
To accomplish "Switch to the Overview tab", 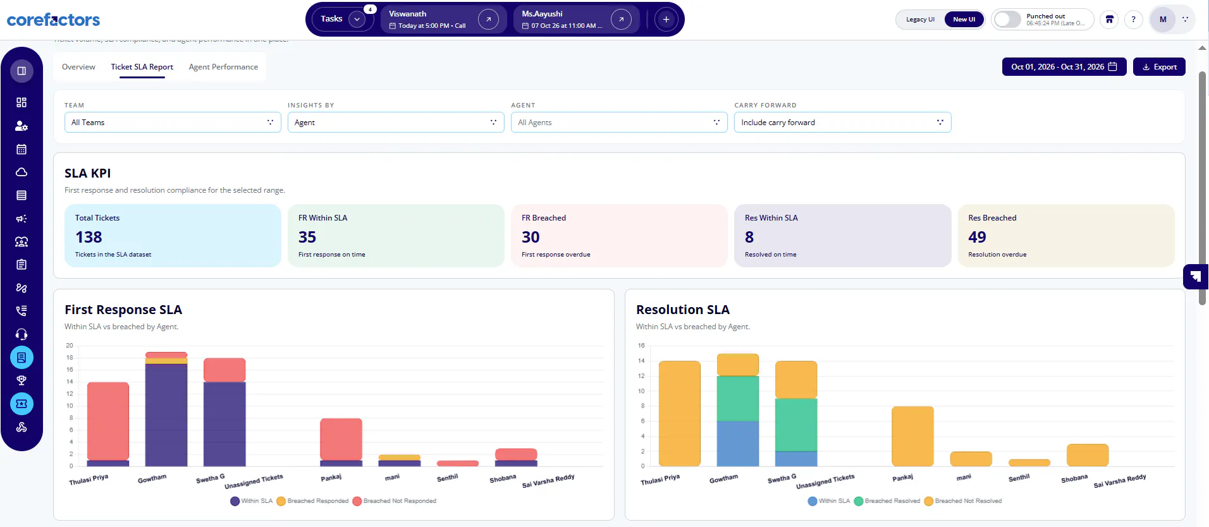I will (x=78, y=67).
